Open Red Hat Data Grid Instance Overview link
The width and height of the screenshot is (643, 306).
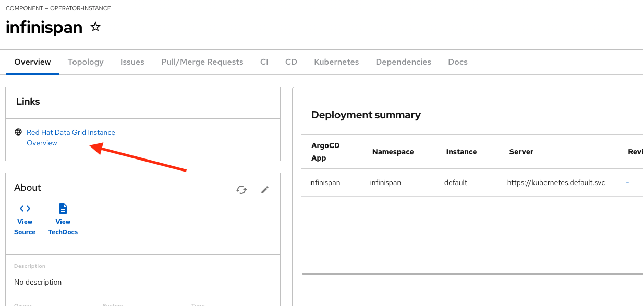click(x=71, y=138)
